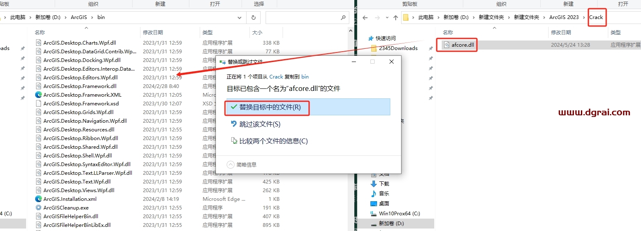Click bin breadcrumb in left address bar
This screenshot has height=231, width=641.
coord(101,17)
